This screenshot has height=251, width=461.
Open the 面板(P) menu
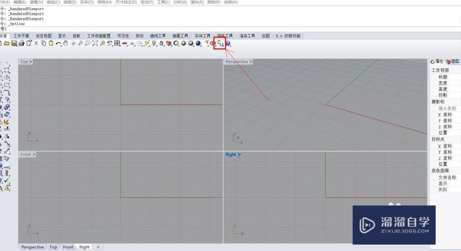coord(214,2)
